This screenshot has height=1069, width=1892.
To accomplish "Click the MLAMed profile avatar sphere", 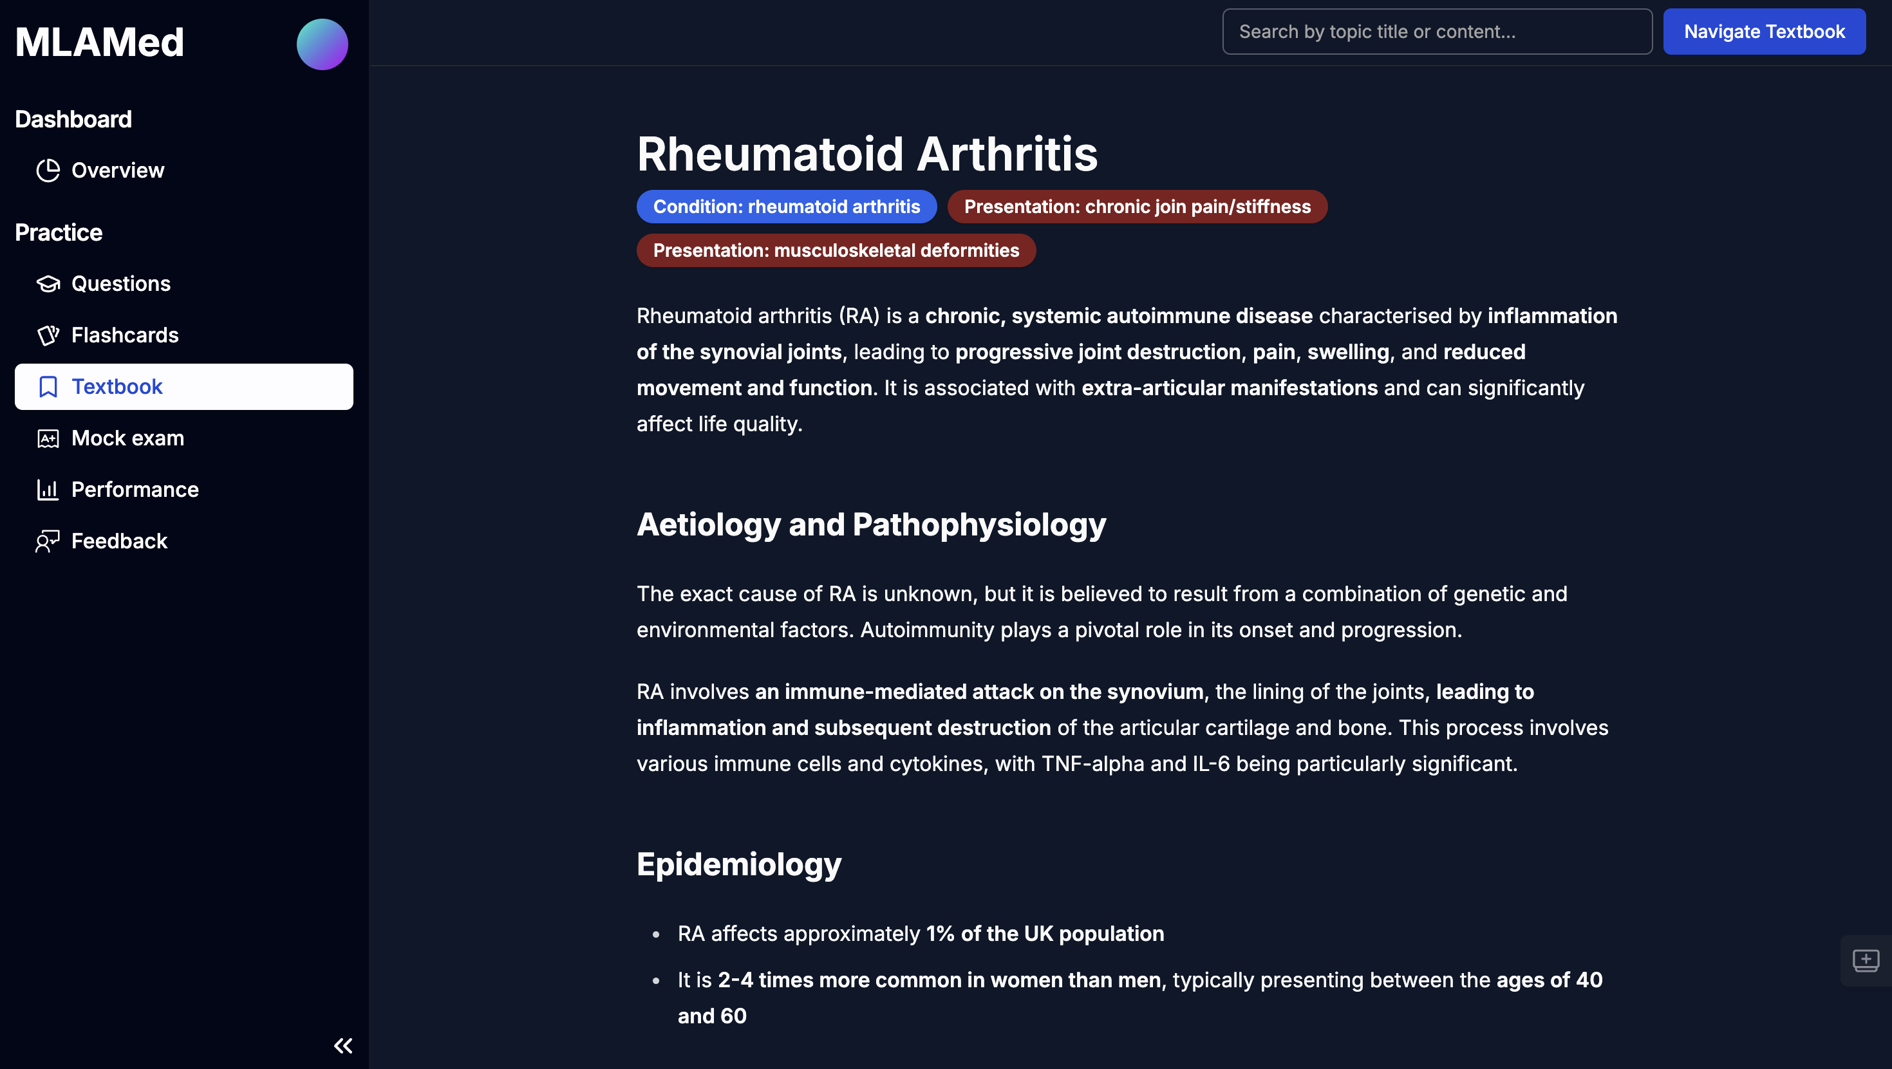I will [321, 43].
